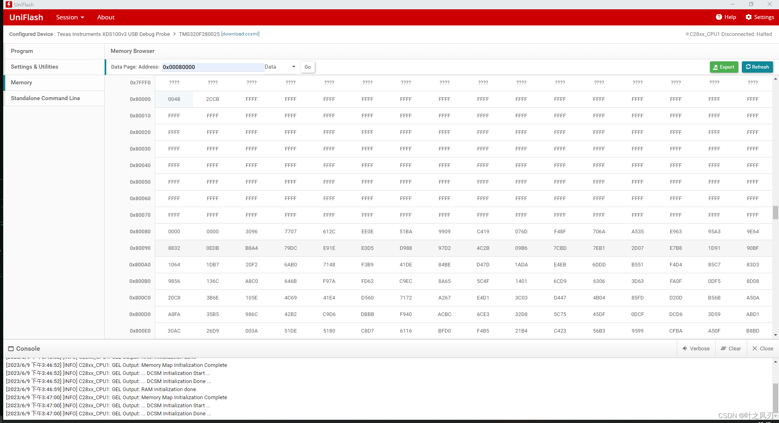Open Standalone Command Line sidebar item
This screenshot has width=779, height=423.
[x=54, y=98]
